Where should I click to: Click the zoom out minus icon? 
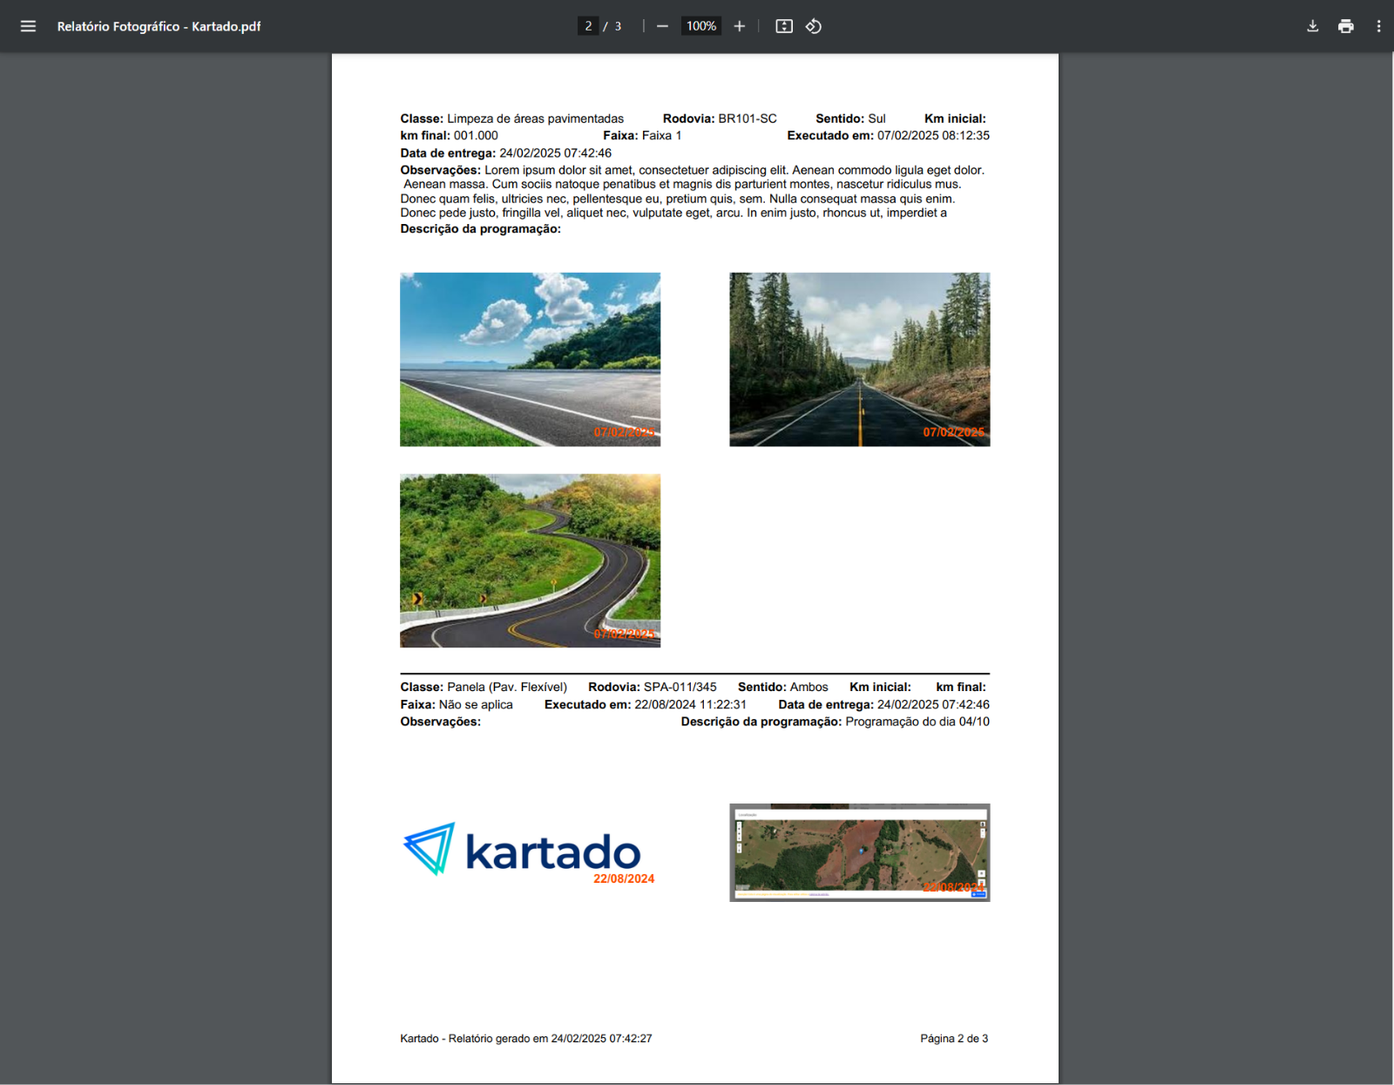pyautogui.click(x=662, y=26)
